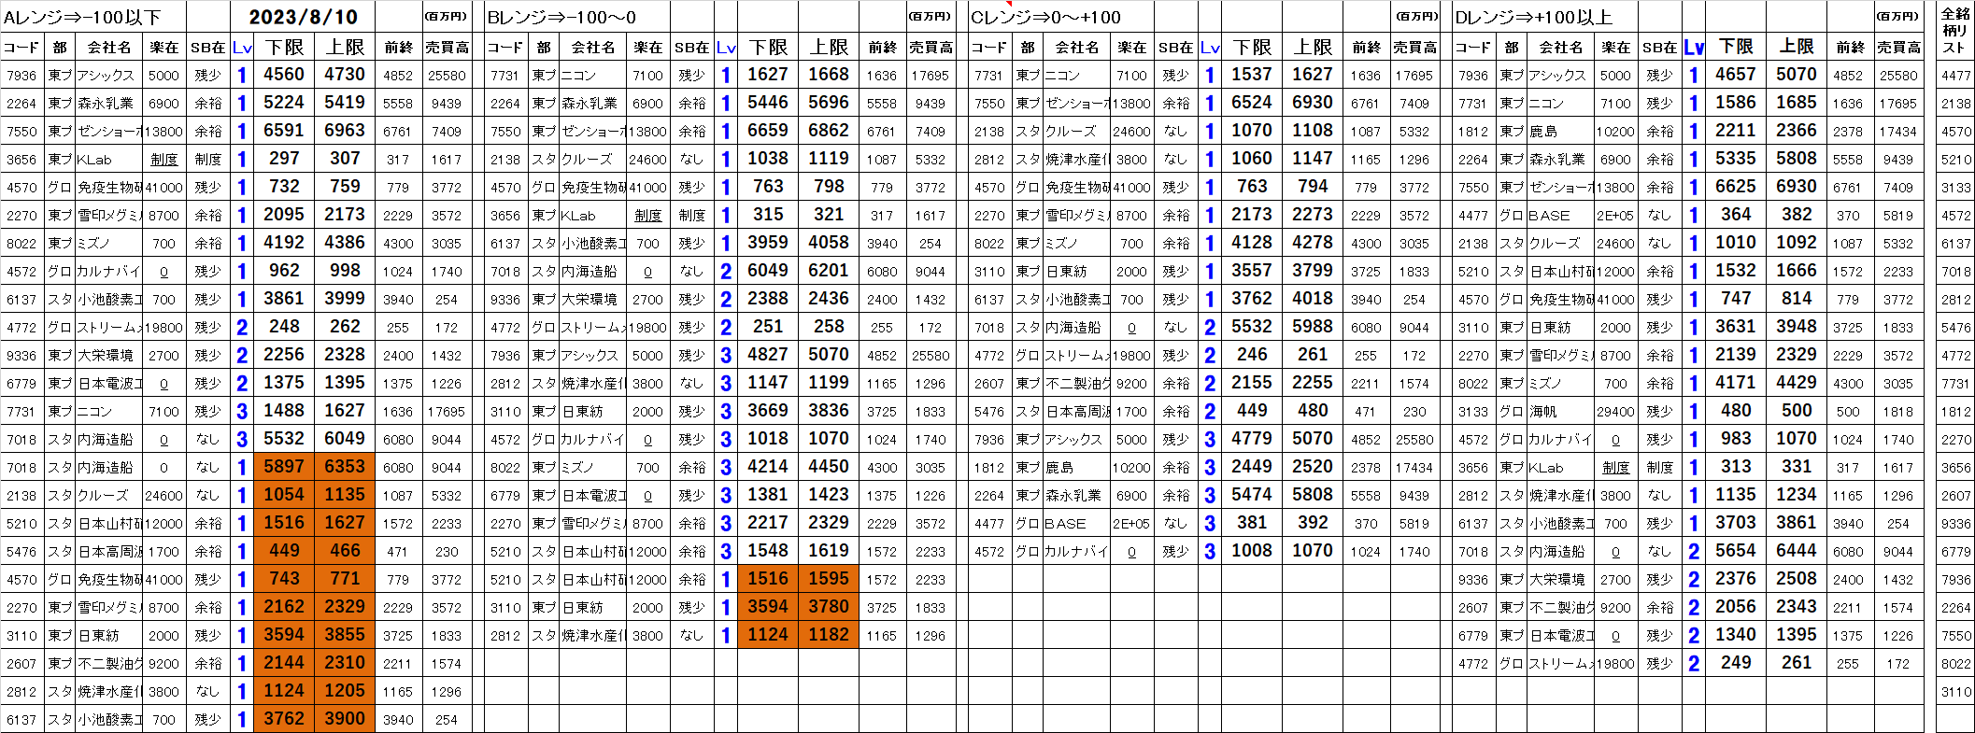Image resolution: width=1975 pixels, height=733 pixels.
Task: Click the value 5224 in A range
Action: [x=284, y=103]
